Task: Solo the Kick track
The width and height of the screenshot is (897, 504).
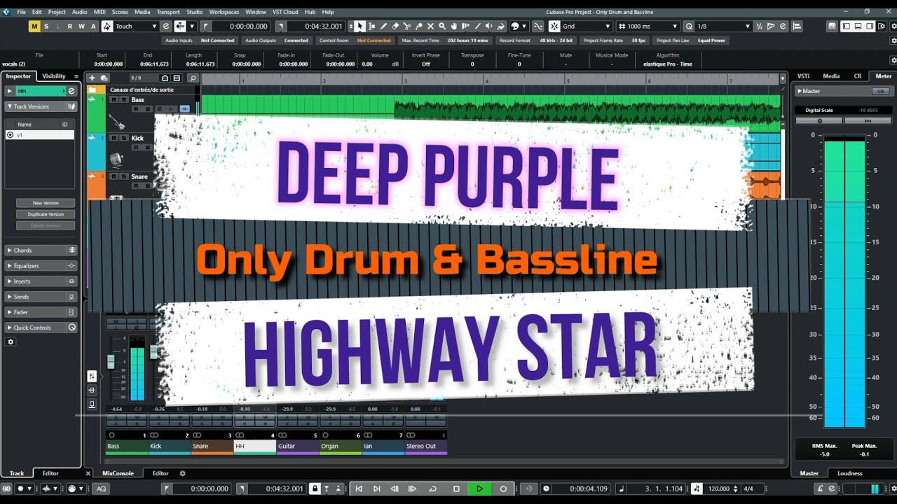Action: [x=123, y=138]
